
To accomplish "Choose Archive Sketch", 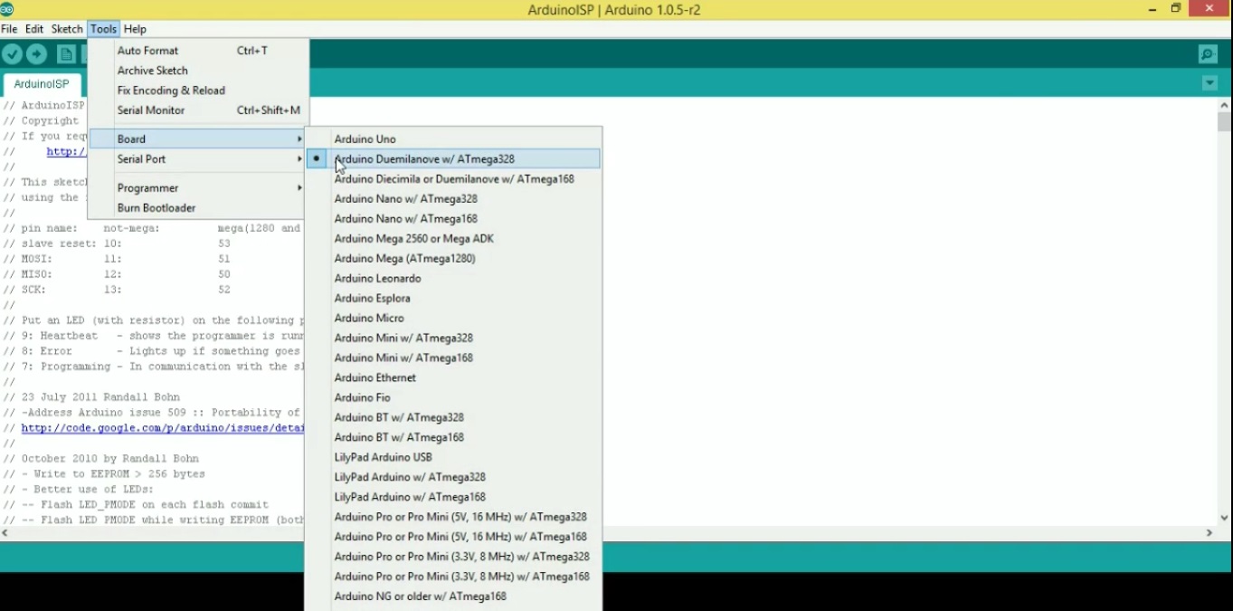I will [198, 71].
